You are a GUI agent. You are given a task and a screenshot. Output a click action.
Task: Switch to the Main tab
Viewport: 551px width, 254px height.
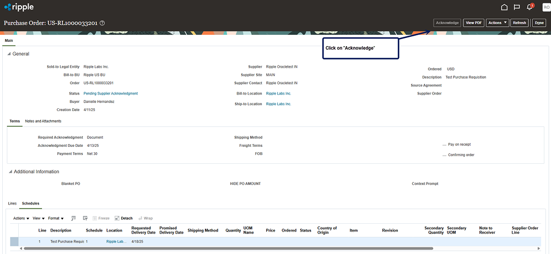point(9,41)
